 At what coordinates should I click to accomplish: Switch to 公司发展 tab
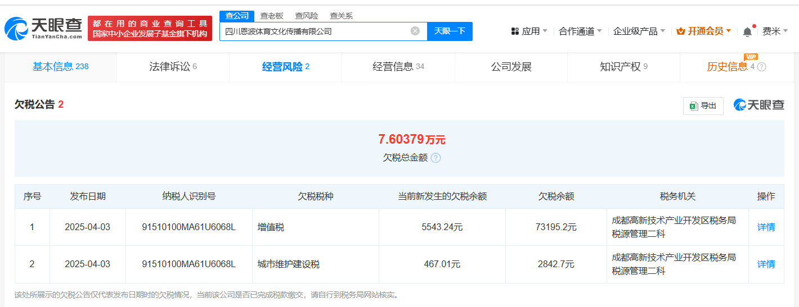(x=511, y=67)
